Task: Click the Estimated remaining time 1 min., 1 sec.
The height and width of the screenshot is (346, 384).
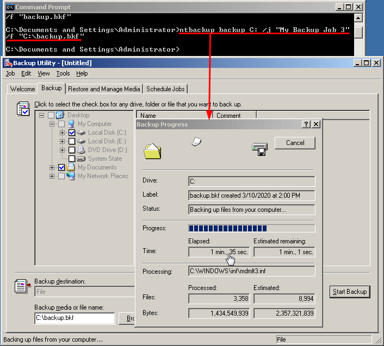Action: point(284,252)
